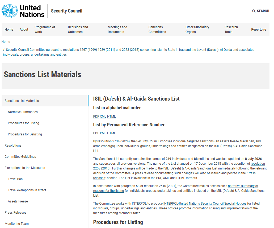Select Assets Freeze in sidebar
Viewport: 274px width, 228px height.
[18, 201]
